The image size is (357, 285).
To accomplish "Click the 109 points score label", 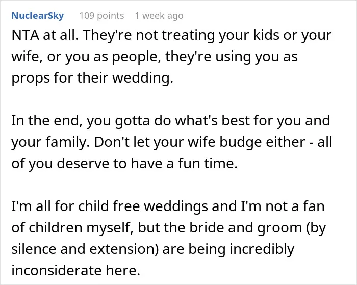I will pyautogui.click(x=101, y=16).
